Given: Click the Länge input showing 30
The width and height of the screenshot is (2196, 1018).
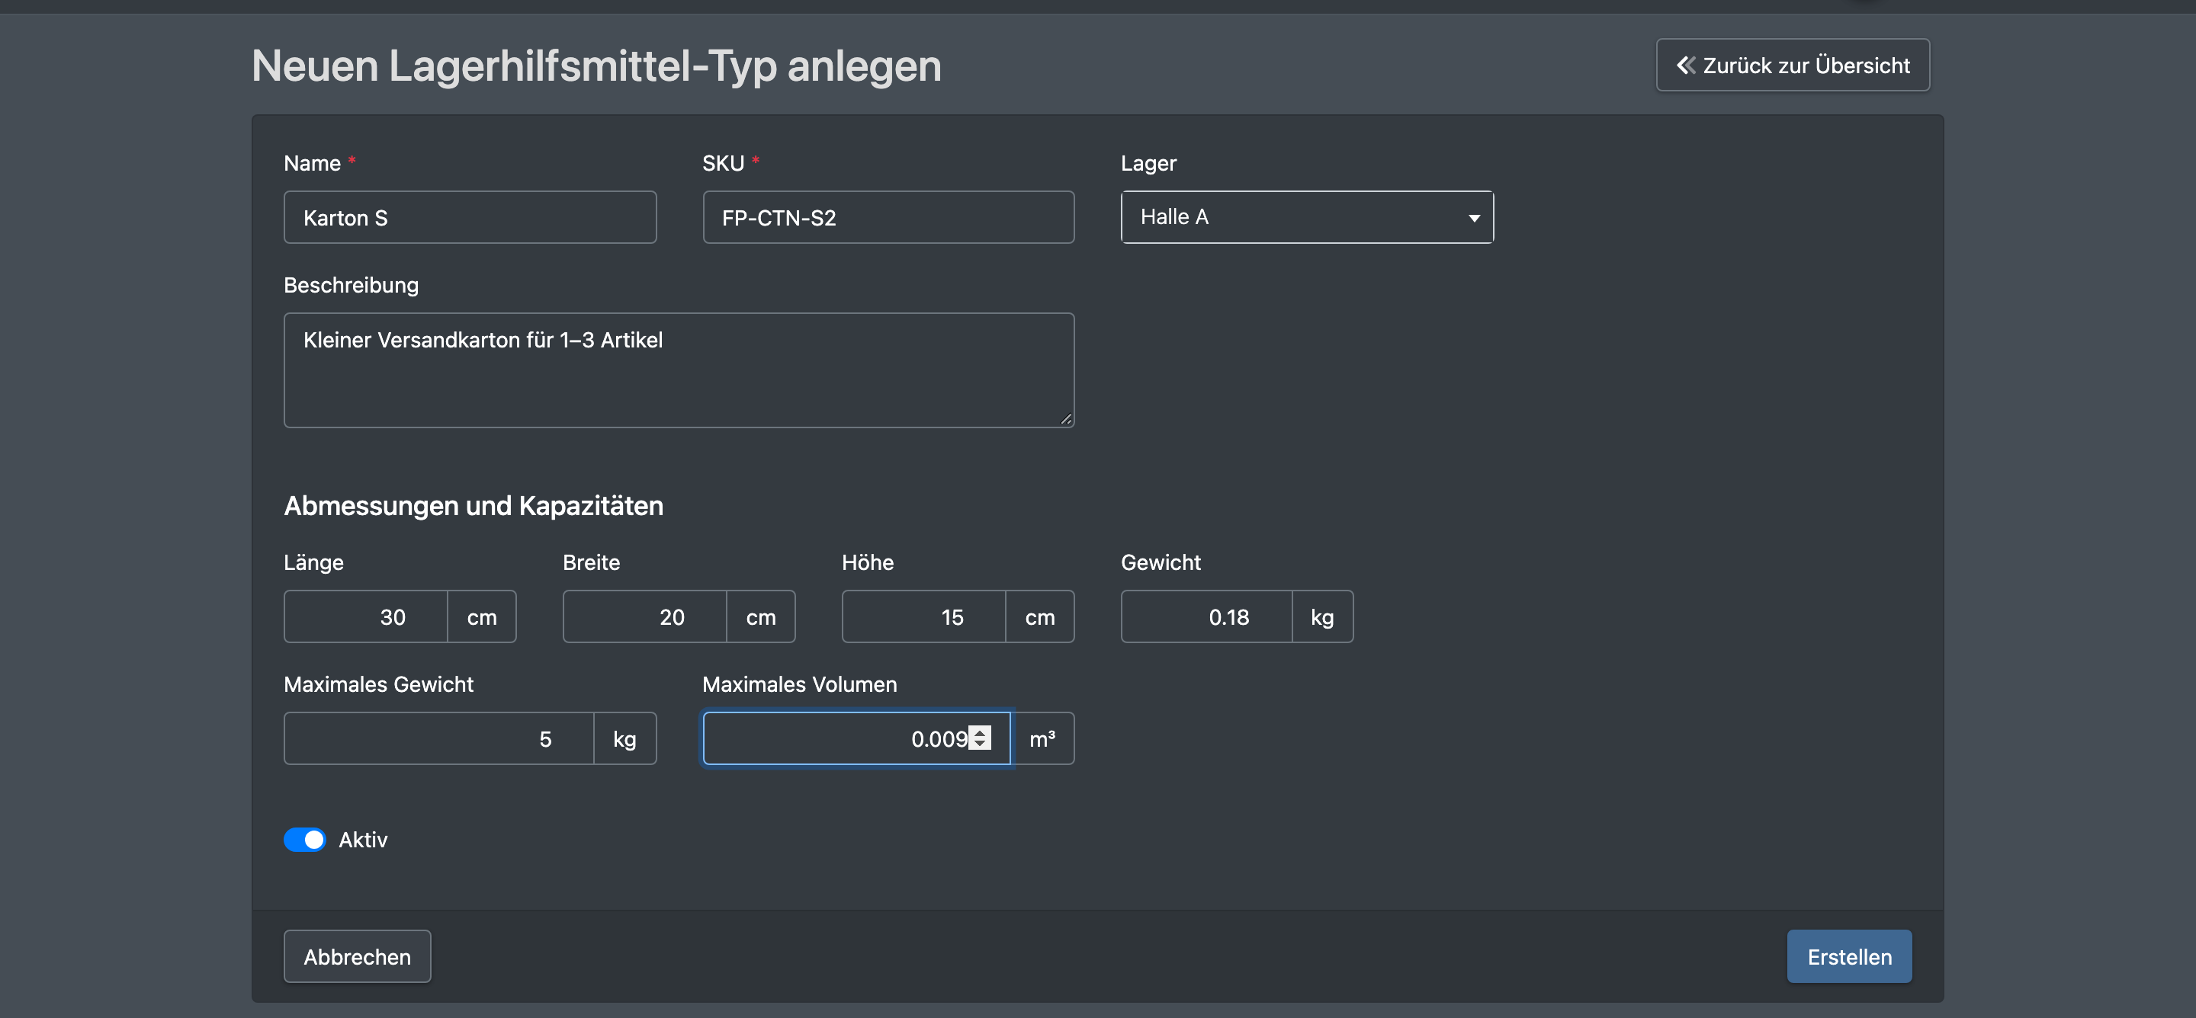Looking at the screenshot, I should coord(366,616).
